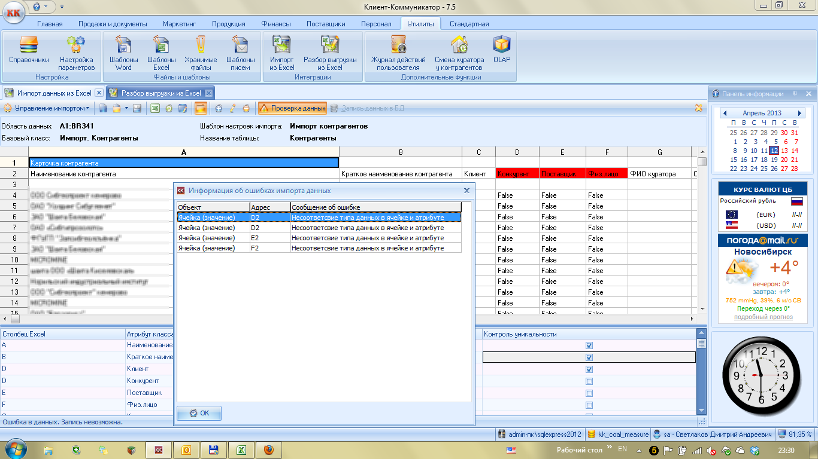Select day 19 in the calendar
The image size is (818, 459).
774,160
